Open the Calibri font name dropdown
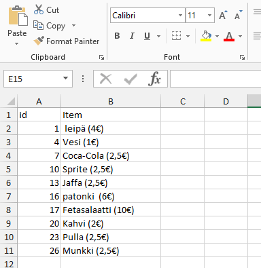261x268 pixels. pos(180,16)
